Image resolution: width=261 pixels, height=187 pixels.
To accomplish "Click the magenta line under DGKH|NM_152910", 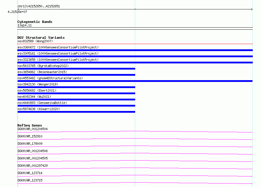I will click(x=135, y=139).
